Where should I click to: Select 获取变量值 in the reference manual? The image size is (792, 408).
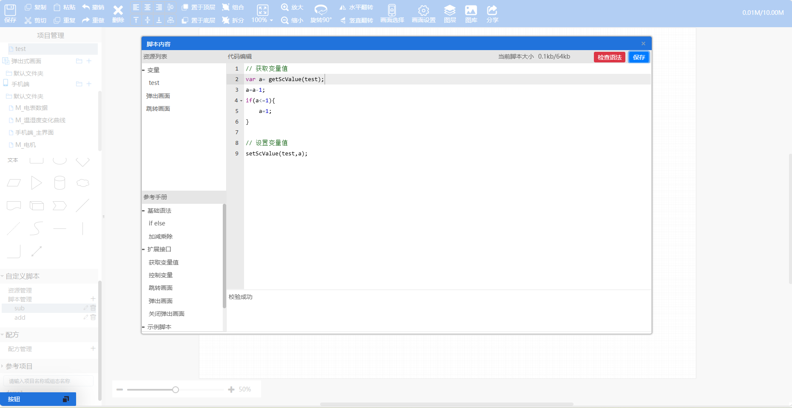(x=164, y=262)
